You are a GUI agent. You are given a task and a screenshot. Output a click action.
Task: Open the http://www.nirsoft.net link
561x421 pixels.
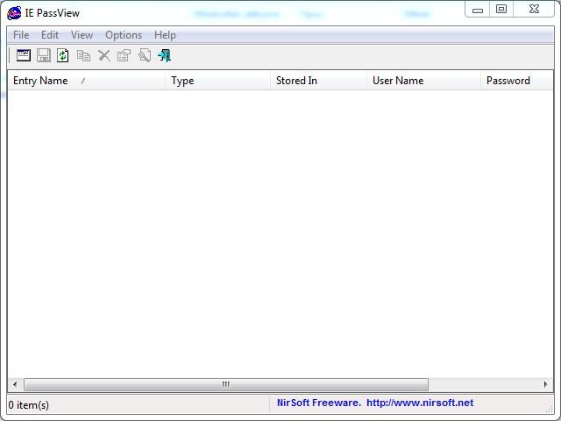tap(420, 403)
